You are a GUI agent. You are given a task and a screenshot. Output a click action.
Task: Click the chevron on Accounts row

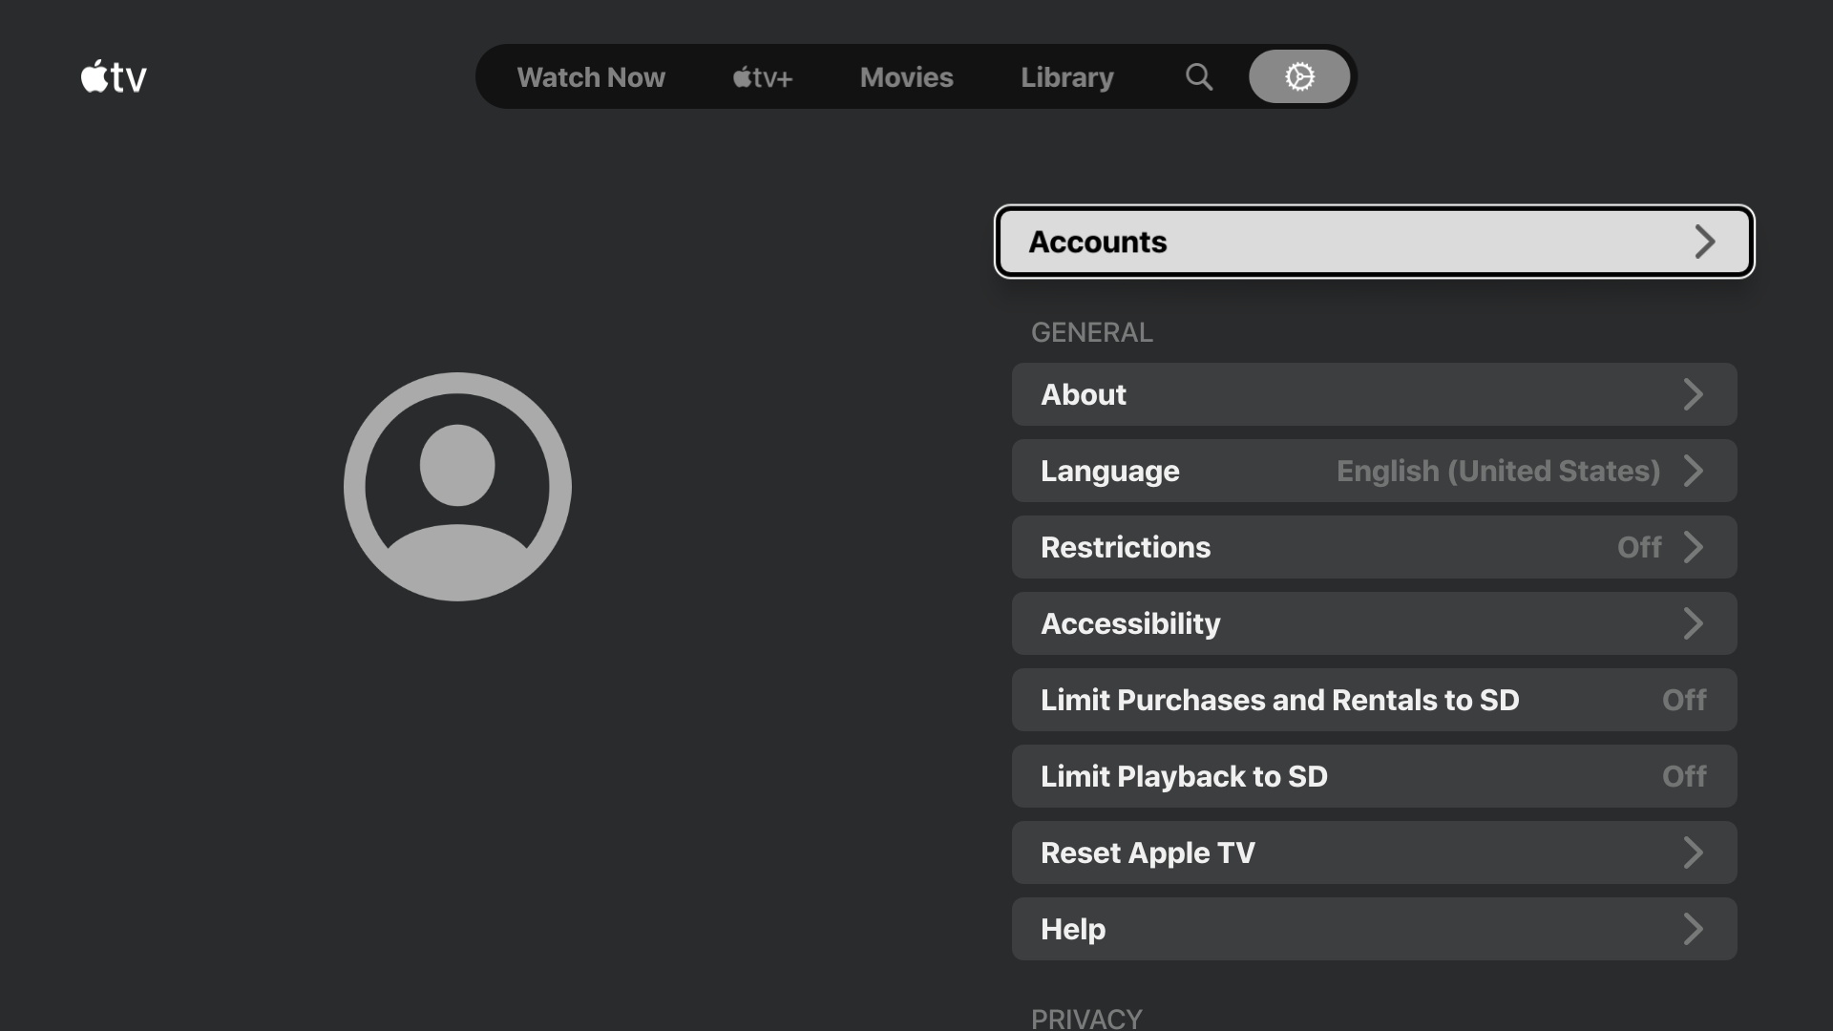1704,242
